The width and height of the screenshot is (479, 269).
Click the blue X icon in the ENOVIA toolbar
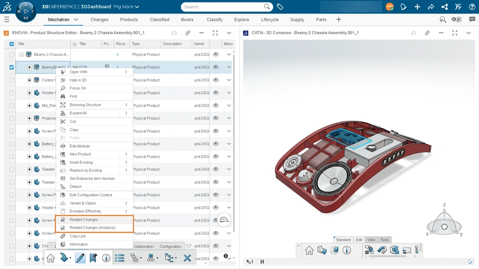tap(187, 258)
